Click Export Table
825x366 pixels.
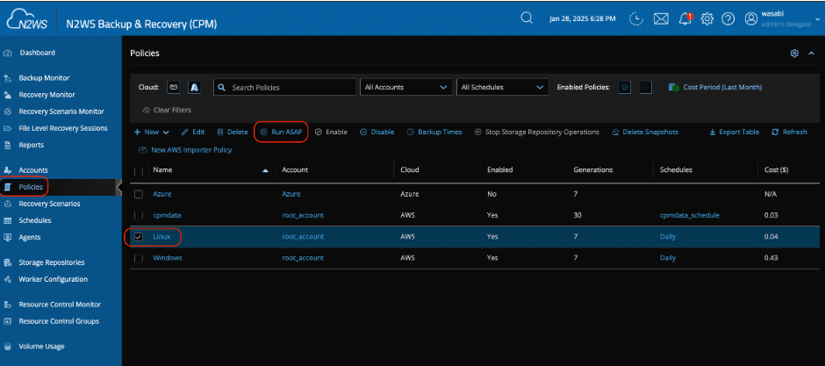point(734,132)
